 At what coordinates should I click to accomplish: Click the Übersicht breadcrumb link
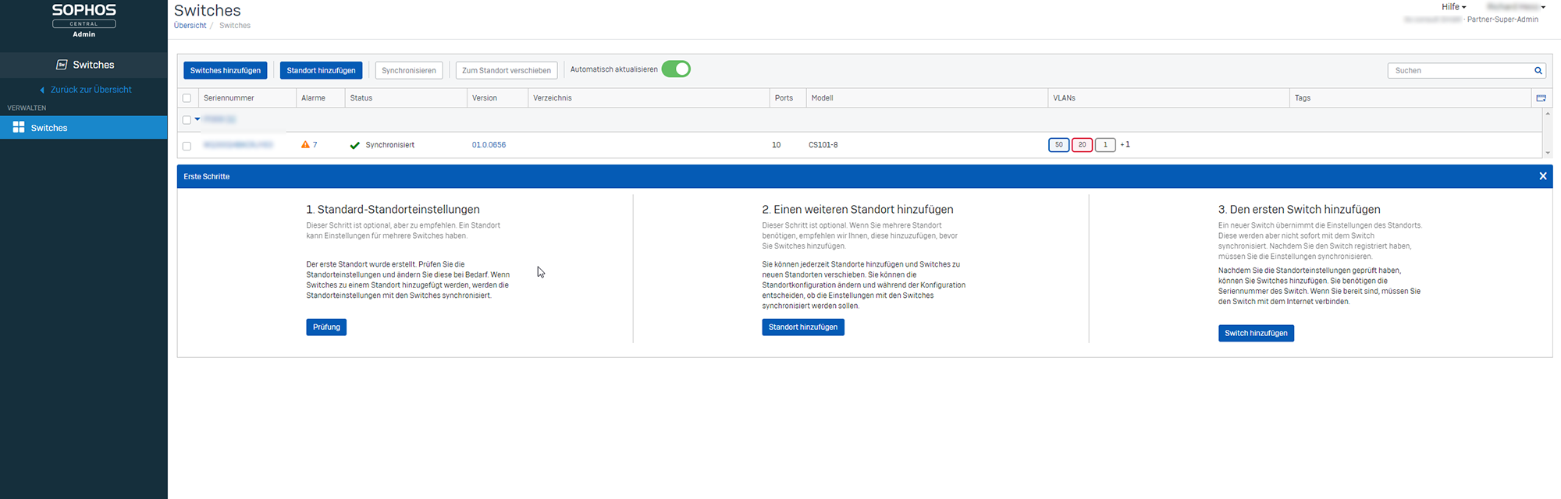click(190, 26)
